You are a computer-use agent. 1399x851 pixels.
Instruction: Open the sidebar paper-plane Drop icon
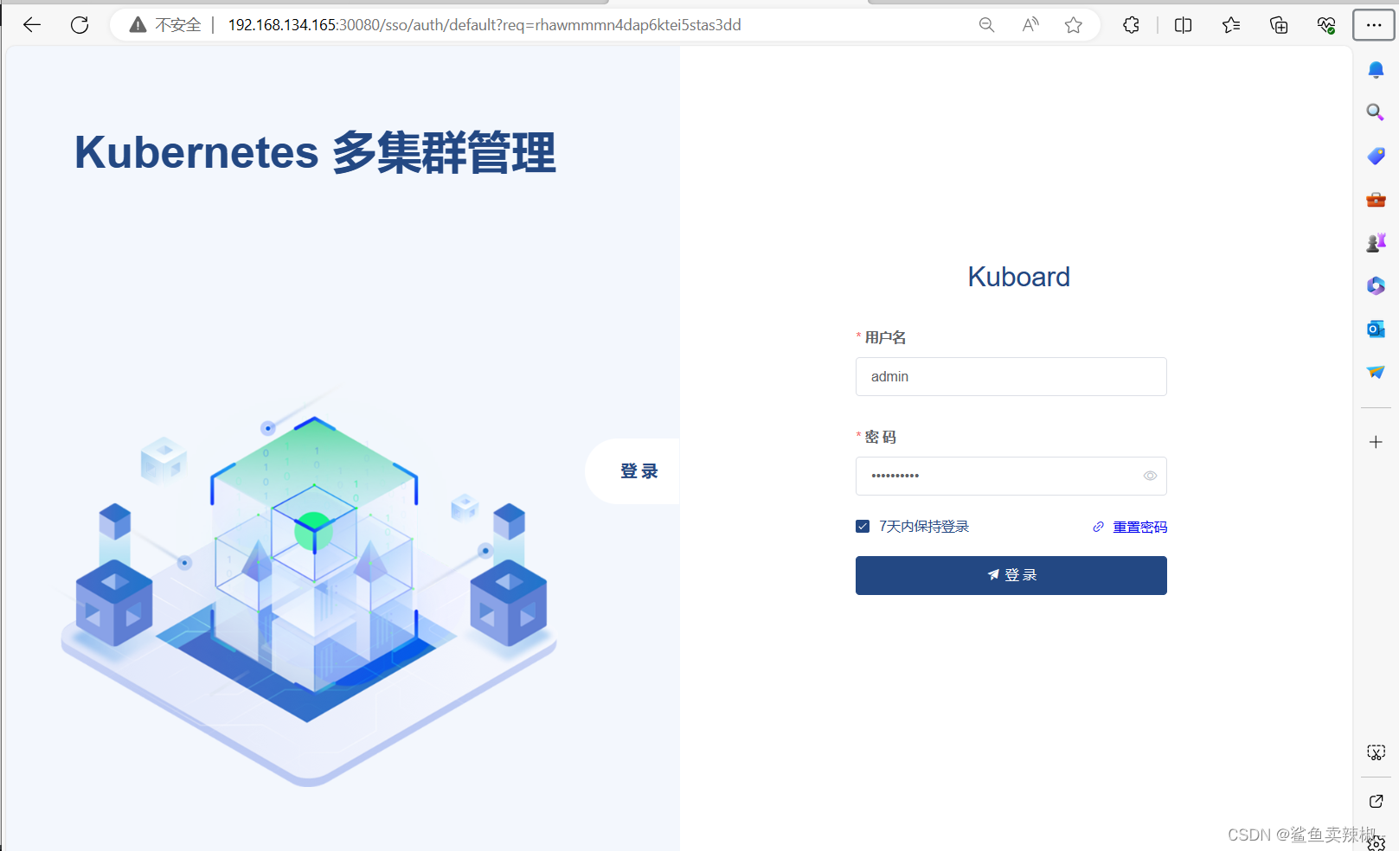coord(1376,372)
